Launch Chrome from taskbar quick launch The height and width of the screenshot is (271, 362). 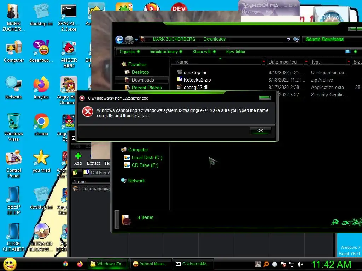65,264
